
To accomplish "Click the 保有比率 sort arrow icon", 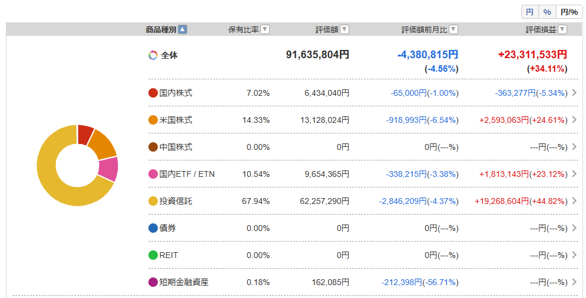I will point(265,29).
